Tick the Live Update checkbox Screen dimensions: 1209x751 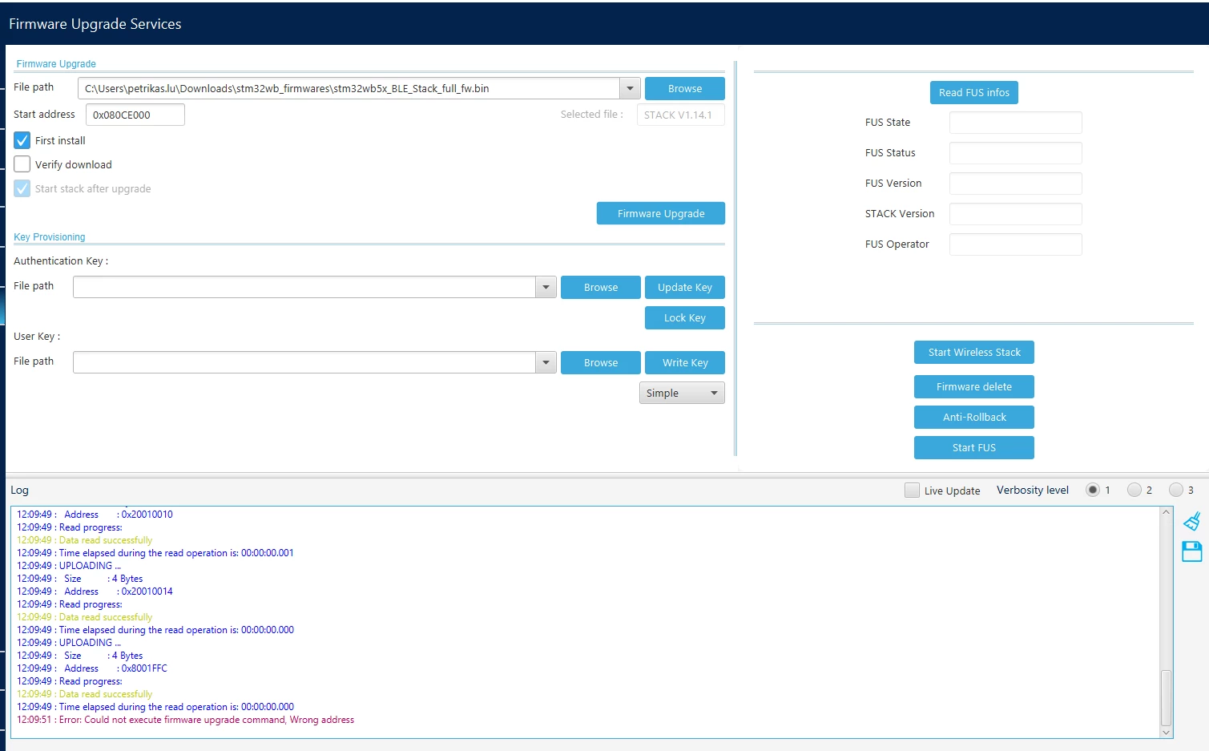(x=912, y=491)
